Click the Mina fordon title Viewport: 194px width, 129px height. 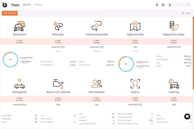pos(19,35)
